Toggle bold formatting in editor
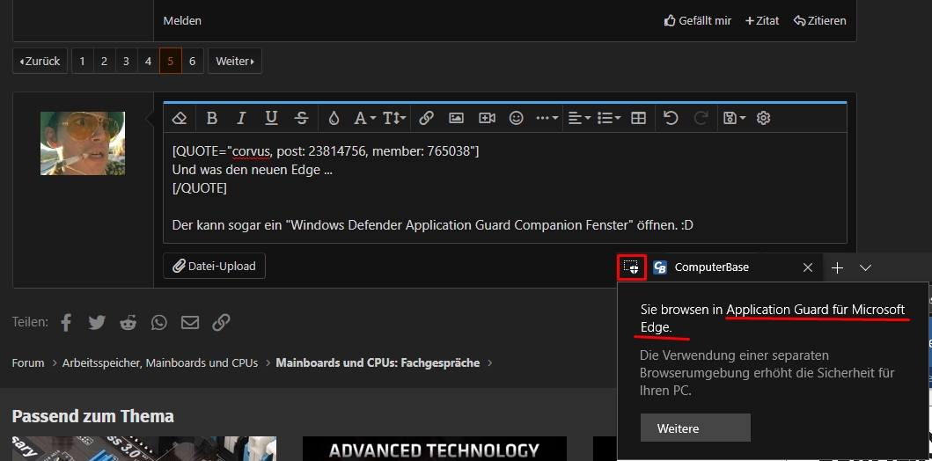The image size is (932, 461). 211,118
